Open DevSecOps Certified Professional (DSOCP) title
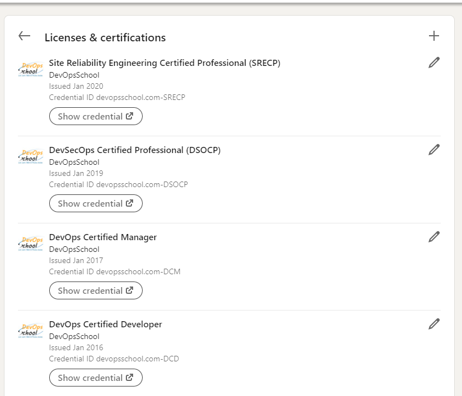The width and height of the screenshot is (462, 396). tap(135, 150)
